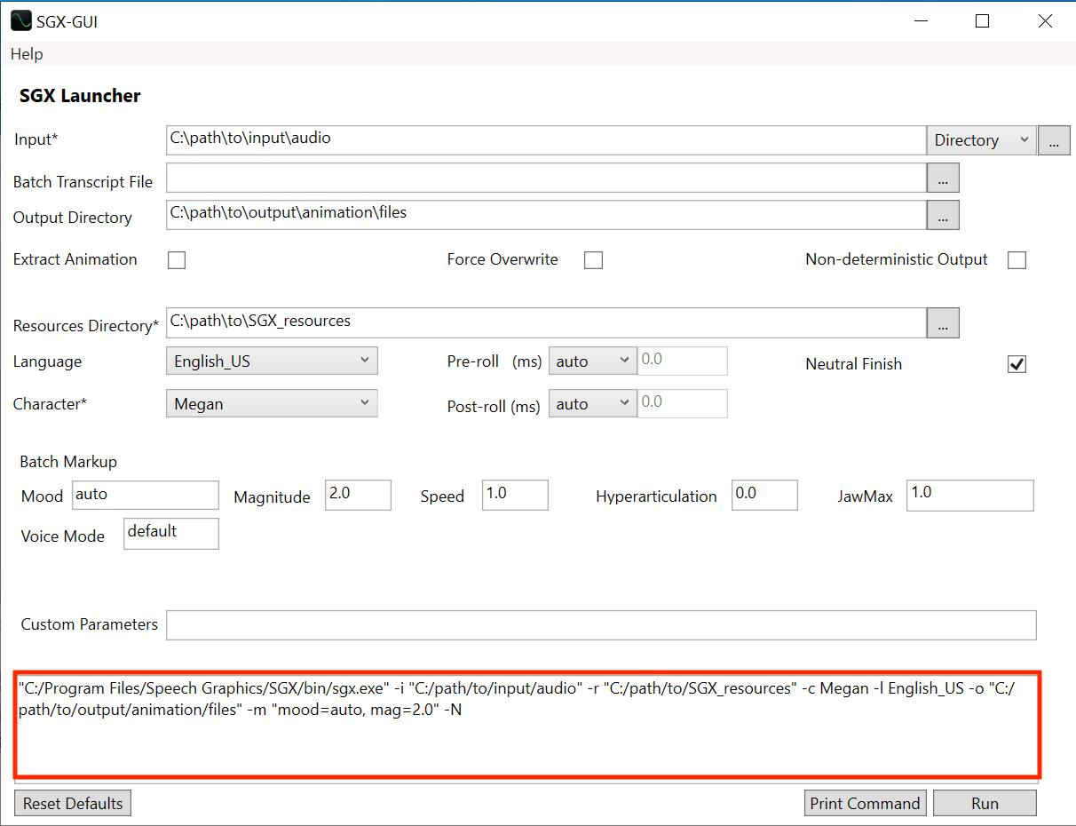Enable Non-deterministic Output checkbox
The height and width of the screenshot is (826, 1076).
tap(1017, 260)
